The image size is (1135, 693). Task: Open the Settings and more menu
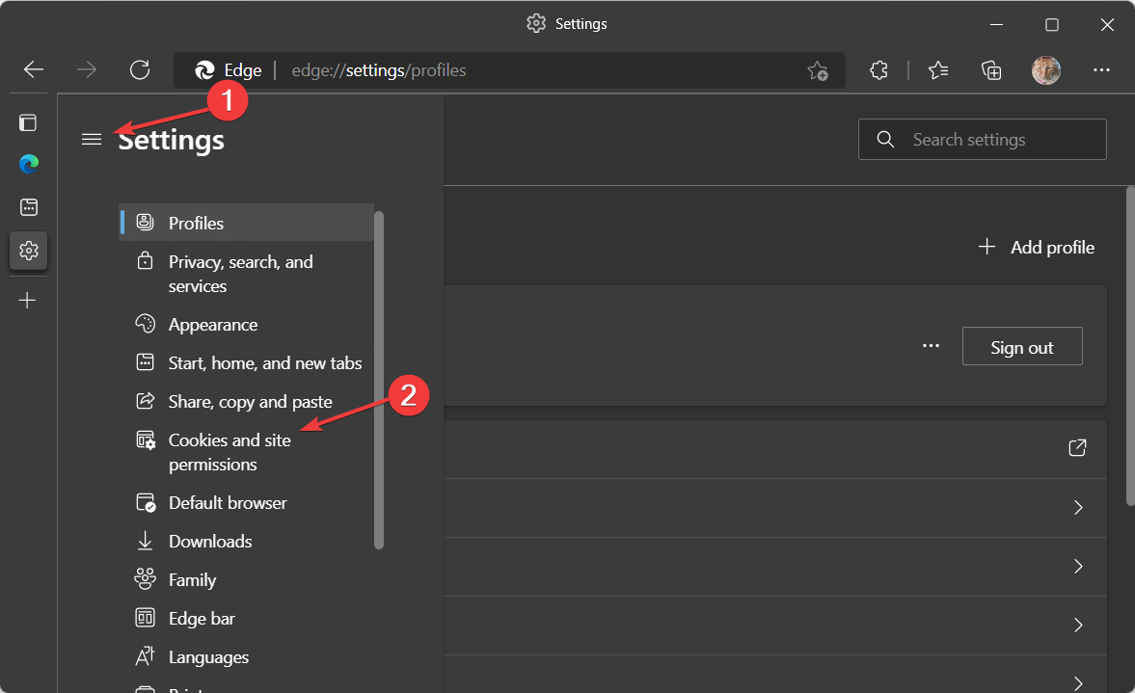click(x=1101, y=70)
